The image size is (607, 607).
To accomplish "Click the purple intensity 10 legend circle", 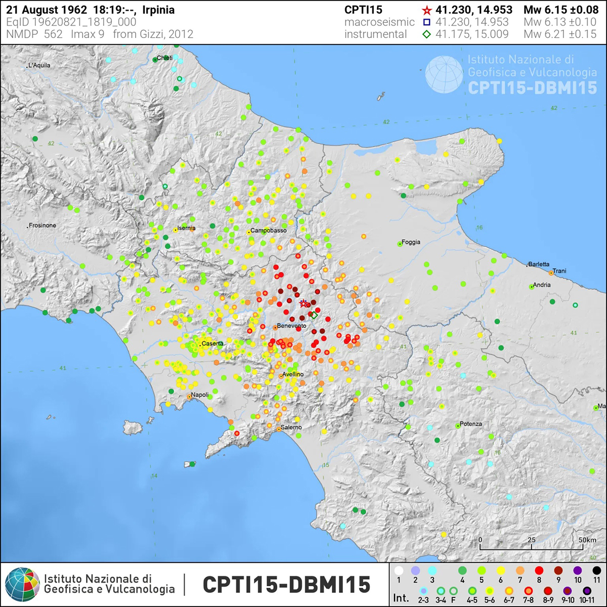I will pyautogui.click(x=577, y=571).
